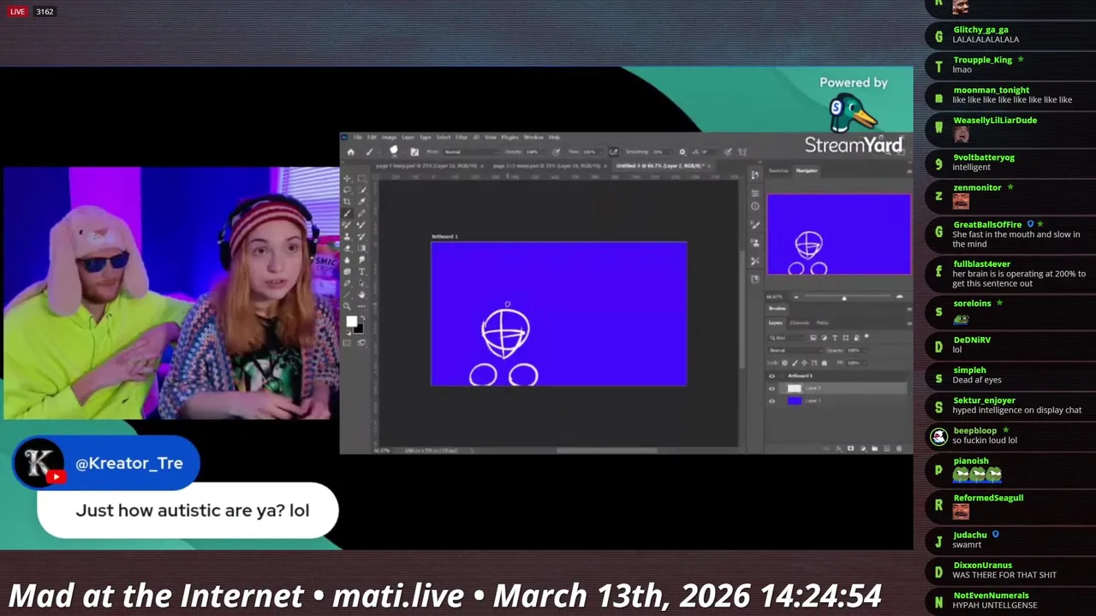Toggle layer filtering switch in Layers panel
1096x616 pixels.
click(x=867, y=336)
